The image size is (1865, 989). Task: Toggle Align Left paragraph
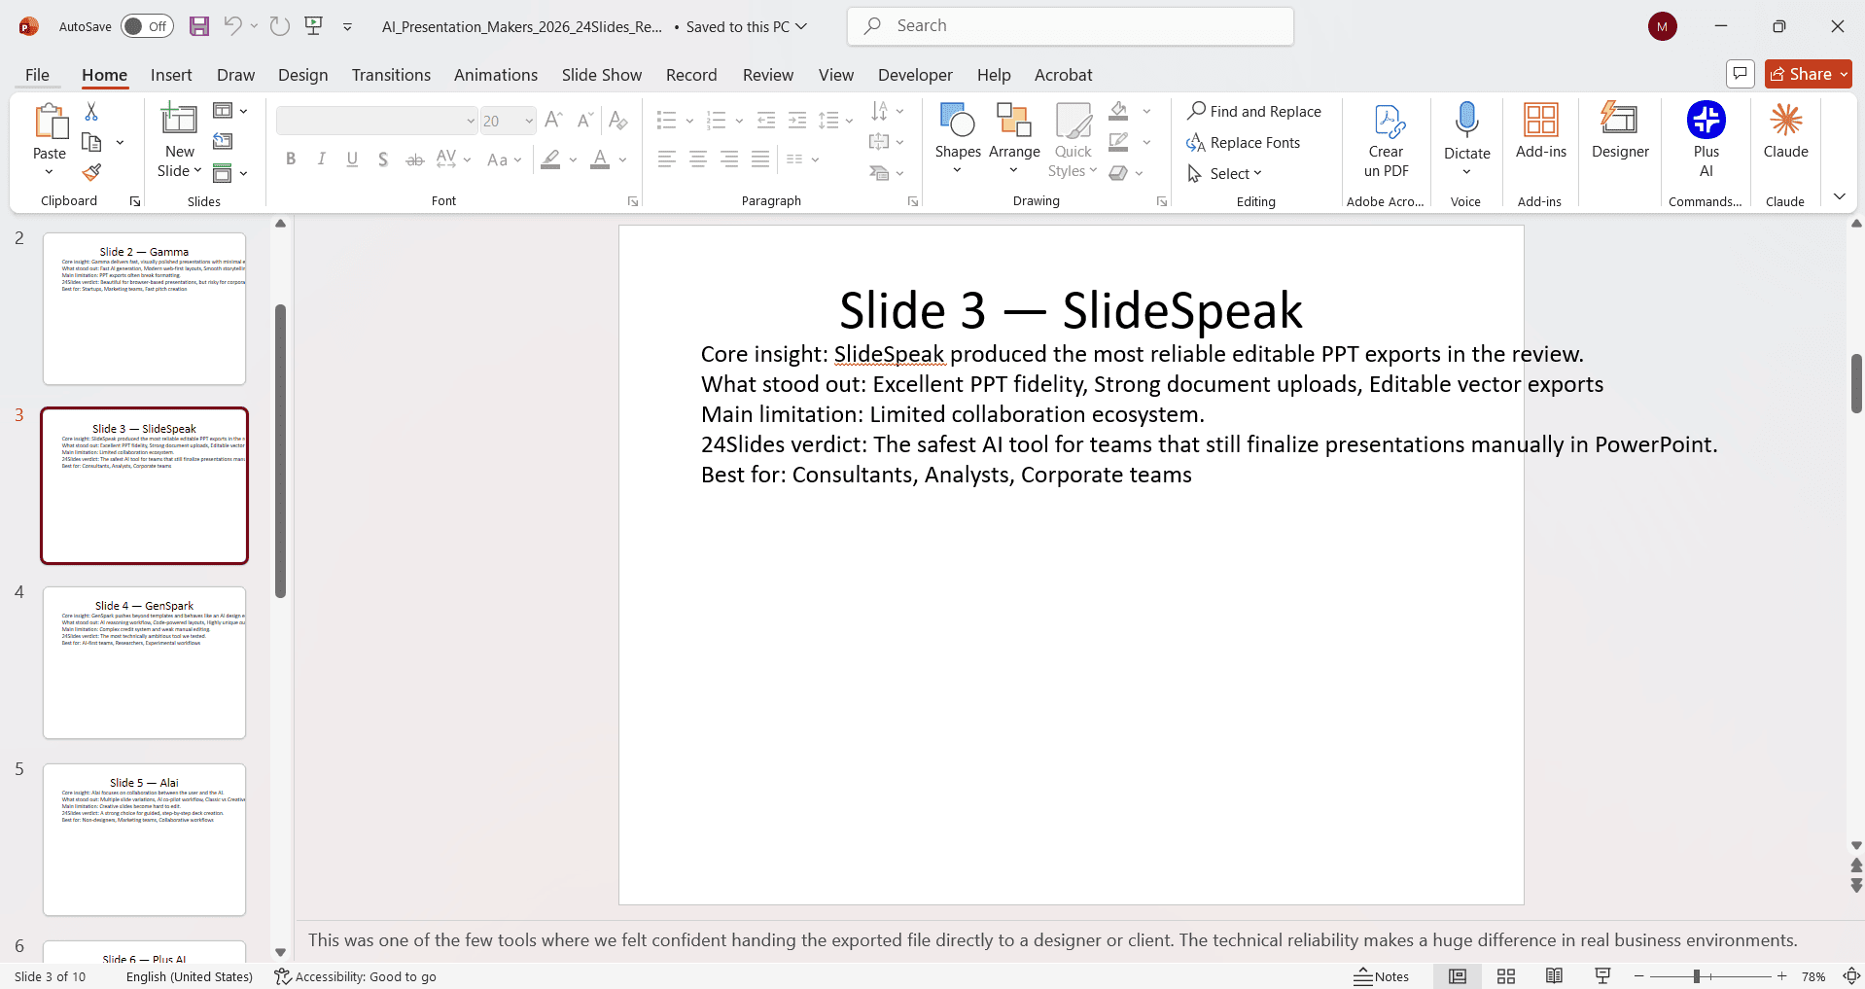coord(666,159)
